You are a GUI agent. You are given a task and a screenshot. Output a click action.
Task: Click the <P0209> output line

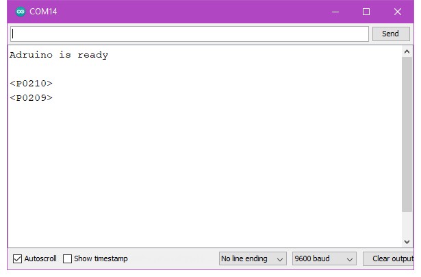31,98
